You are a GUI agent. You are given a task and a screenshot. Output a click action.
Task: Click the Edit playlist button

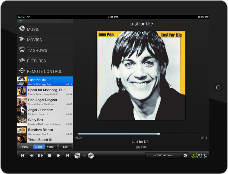(65, 147)
